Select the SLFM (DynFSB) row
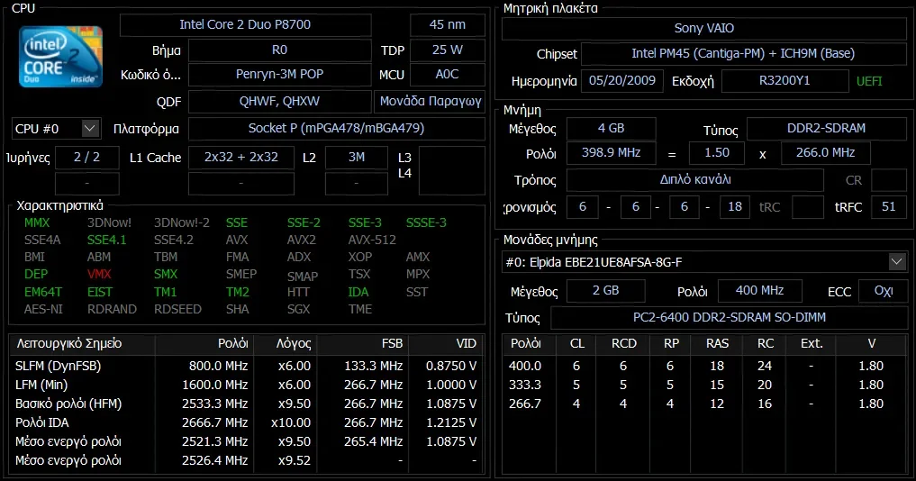Viewport: 916px width, 481px height. (247, 366)
